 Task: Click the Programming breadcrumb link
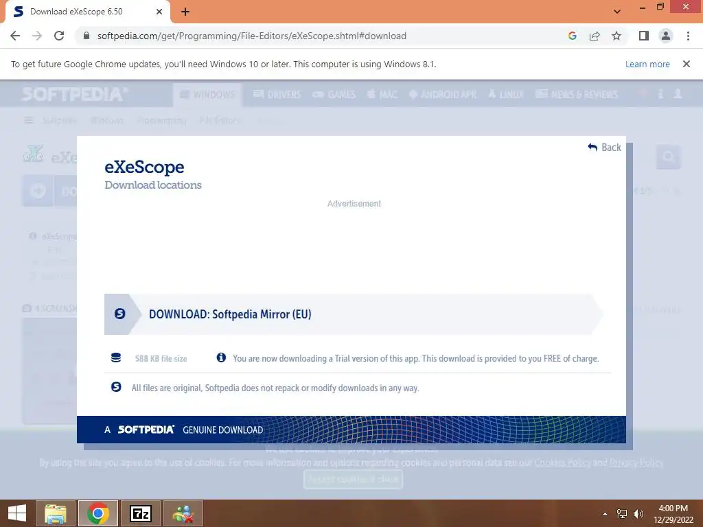click(161, 120)
